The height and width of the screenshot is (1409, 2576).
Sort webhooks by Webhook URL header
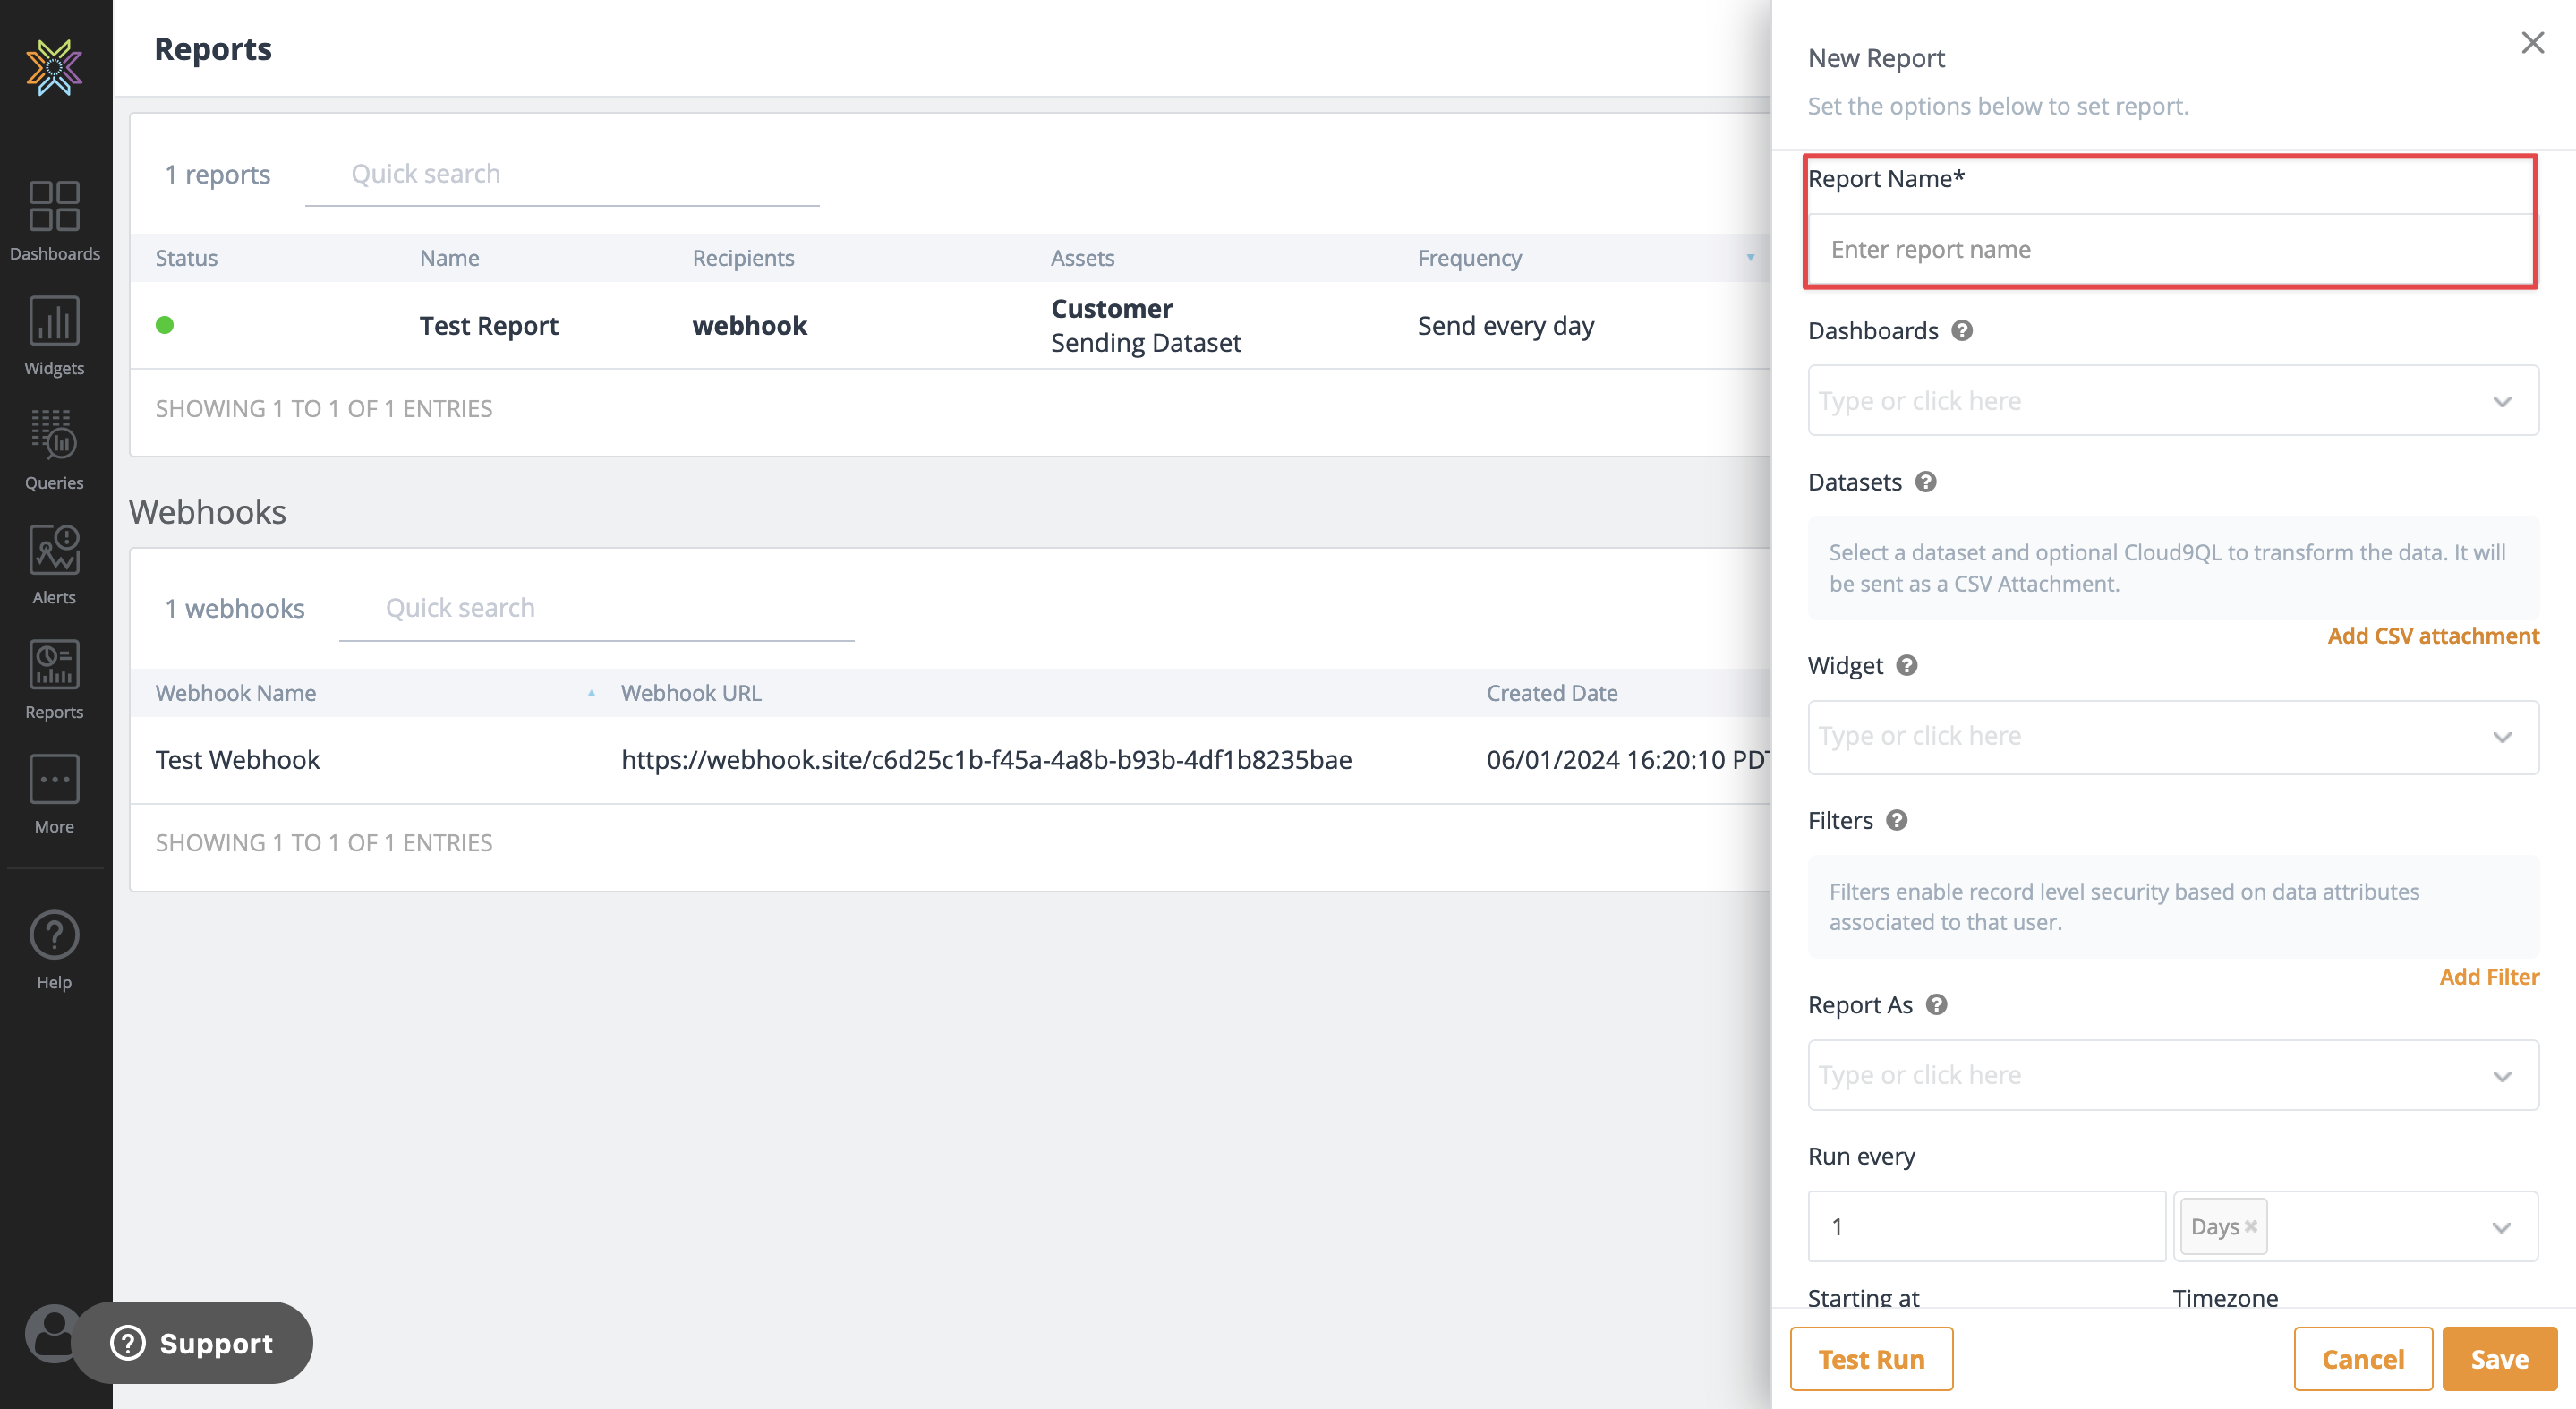pos(691,693)
